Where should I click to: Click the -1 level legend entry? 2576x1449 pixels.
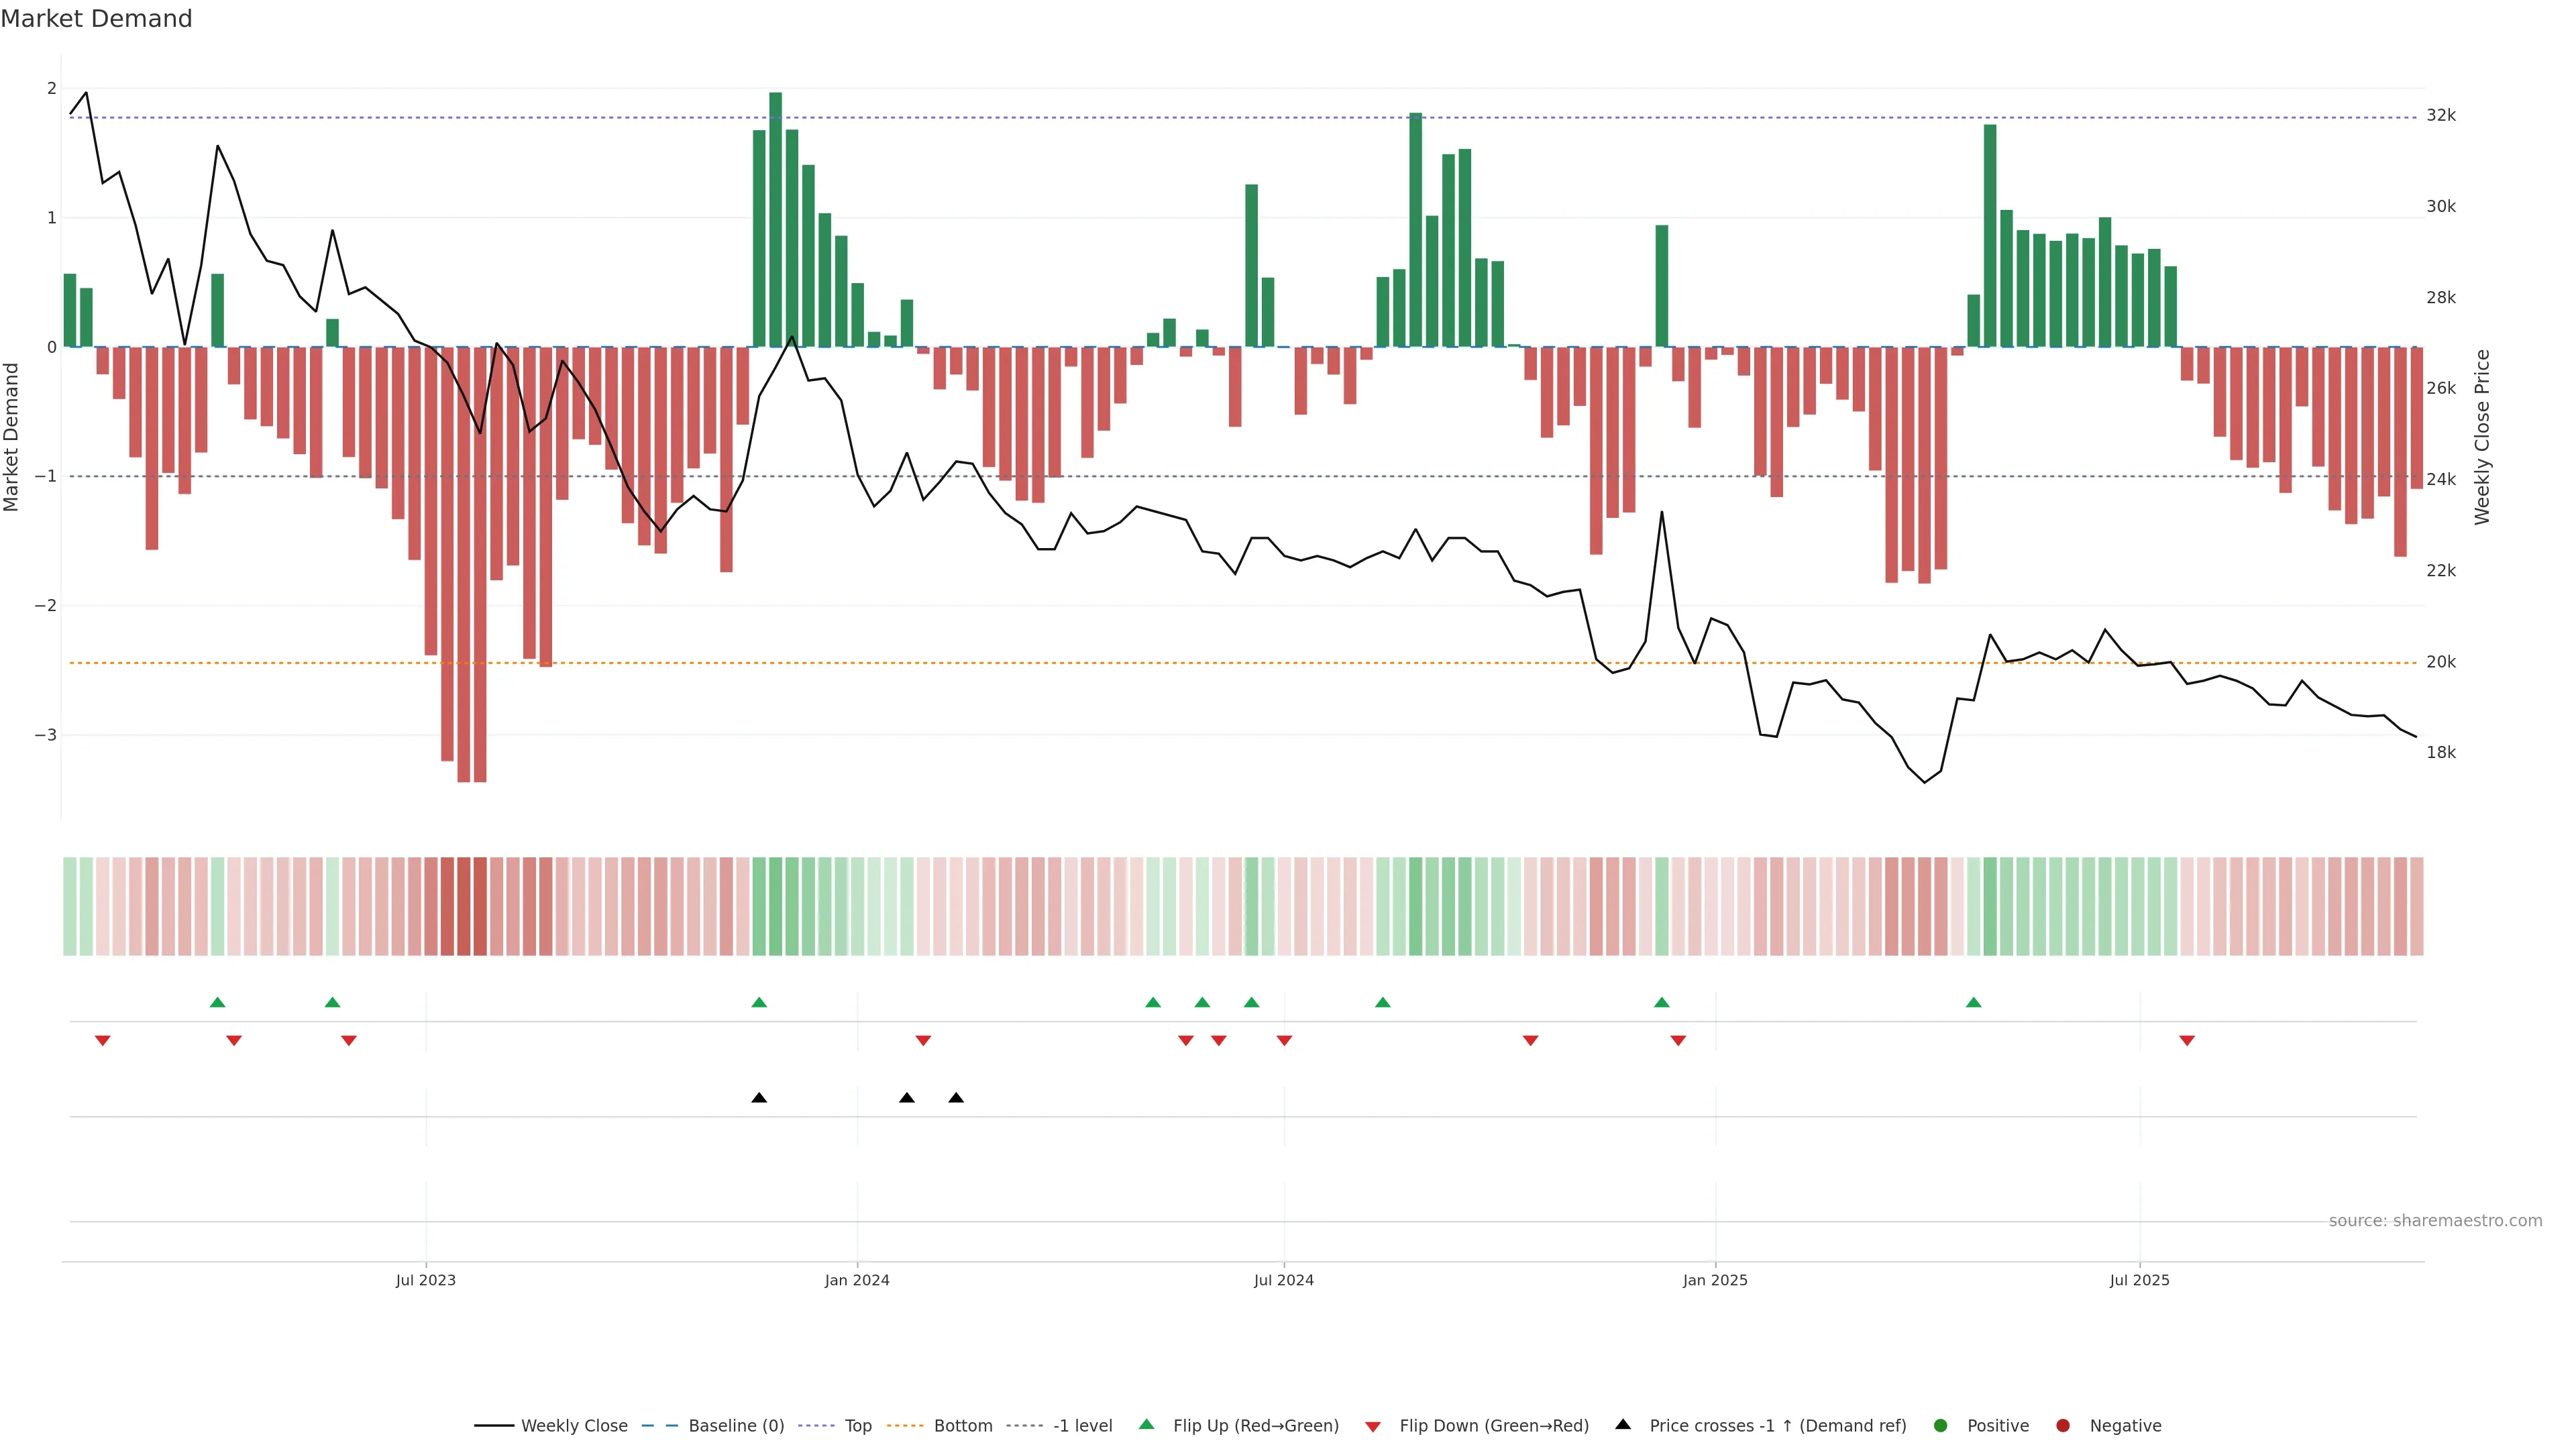pyautogui.click(x=1082, y=1425)
